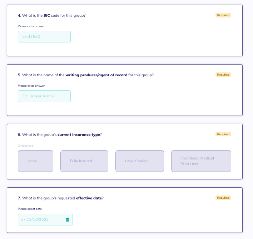Click the Required badge on question 6

223,134
